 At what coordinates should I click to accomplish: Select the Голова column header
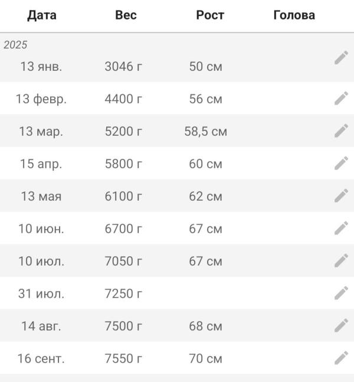(294, 15)
